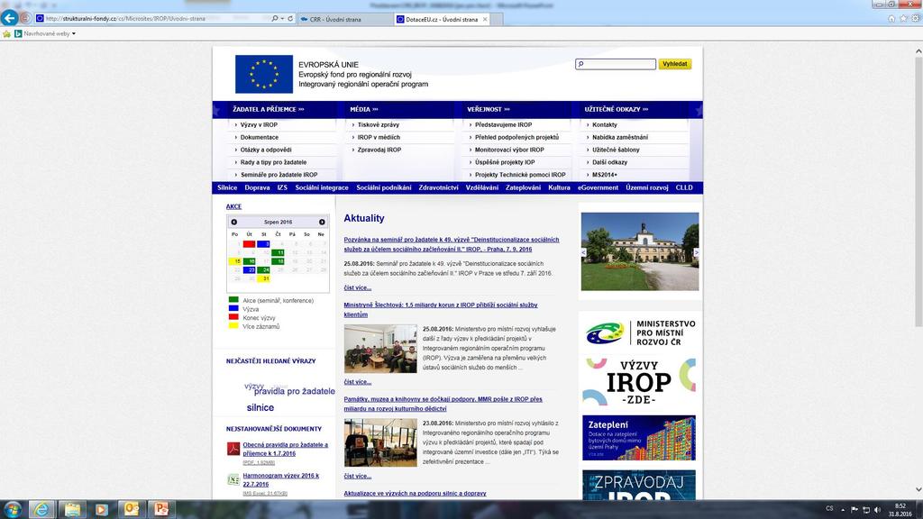Open the chateau photo slideshow image
This screenshot has height=519, width=923.
click(640, 252)
